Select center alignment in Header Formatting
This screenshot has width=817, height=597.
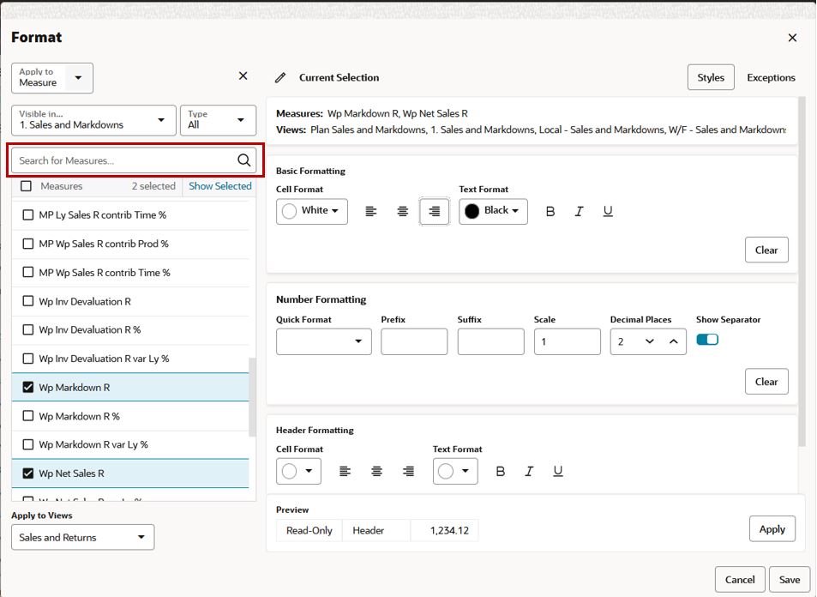tap(376, 470)
